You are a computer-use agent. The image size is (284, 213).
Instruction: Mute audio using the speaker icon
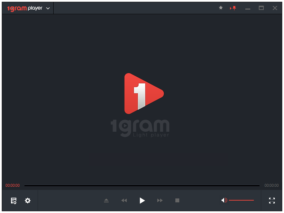click(224, 201)
